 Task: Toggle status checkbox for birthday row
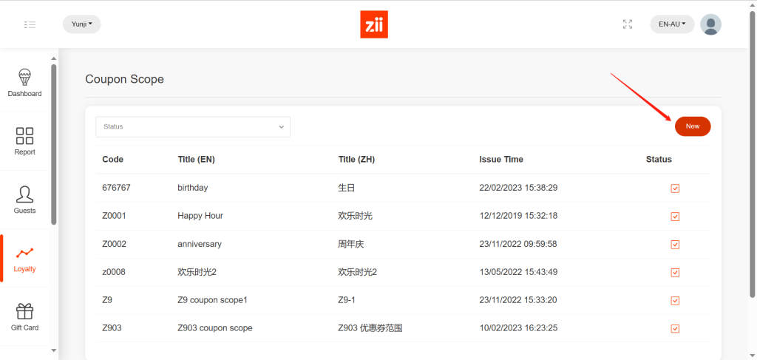point(675,189)
